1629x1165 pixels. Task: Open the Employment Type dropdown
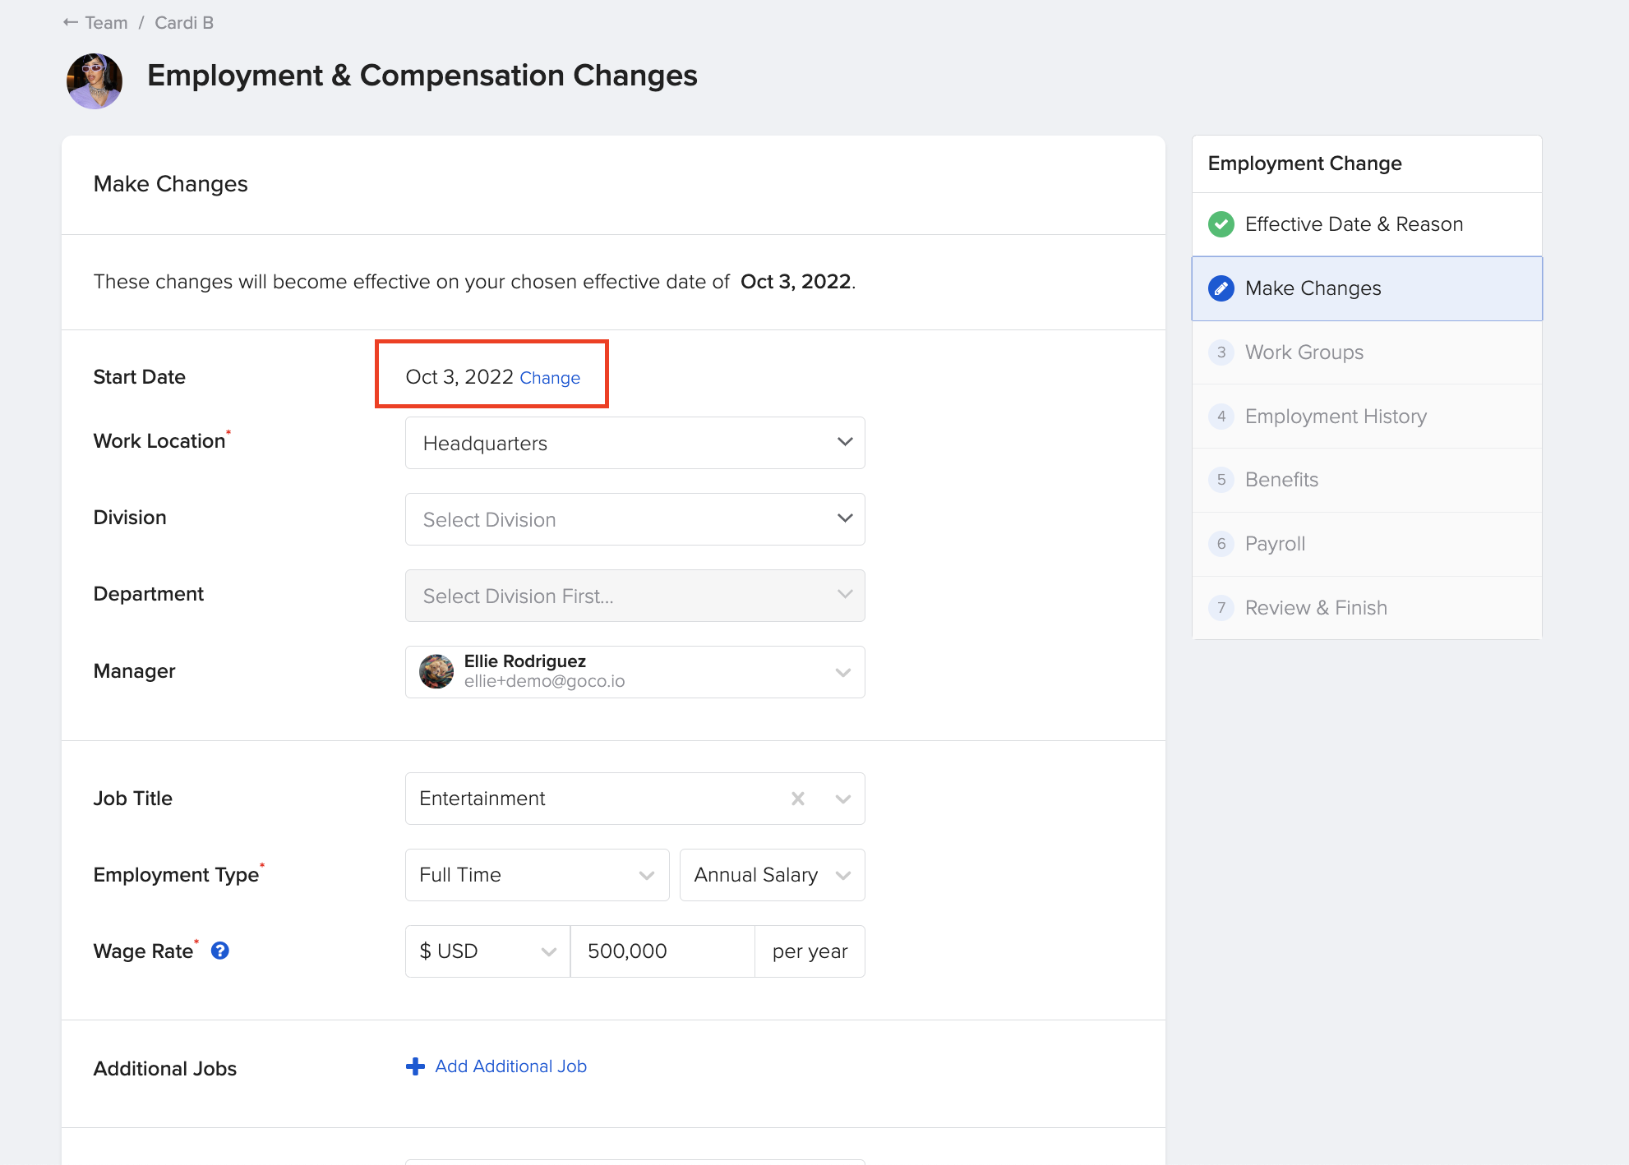[x=646, y=874]
